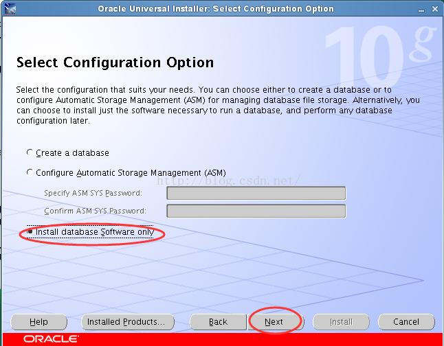Viewport: 444px width, 346px height.
Task: Close the Oracle Universal Installer window
Action: point(435,9)
